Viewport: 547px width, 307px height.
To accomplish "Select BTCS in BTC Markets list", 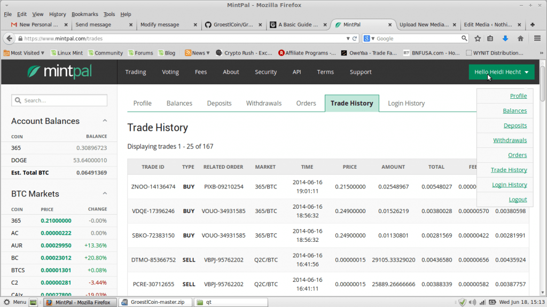I will click(59, 270).
